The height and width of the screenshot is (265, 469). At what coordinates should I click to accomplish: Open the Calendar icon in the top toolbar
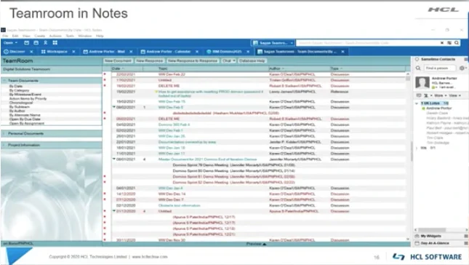(x=36, y=43)
